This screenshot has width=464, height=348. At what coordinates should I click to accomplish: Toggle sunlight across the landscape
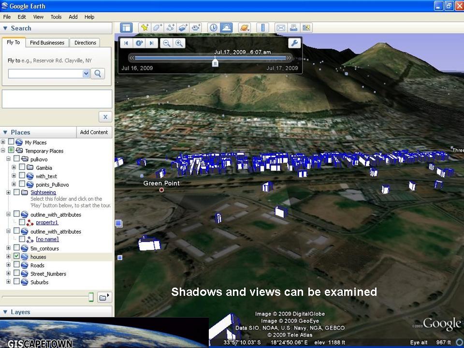coord(226,28)
